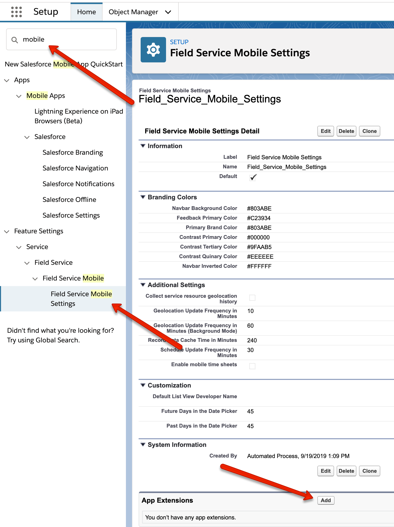Click the Quick Find search box containing mobile
The height and width of the screenshot is (527, 394).
[x=61, y=39]
